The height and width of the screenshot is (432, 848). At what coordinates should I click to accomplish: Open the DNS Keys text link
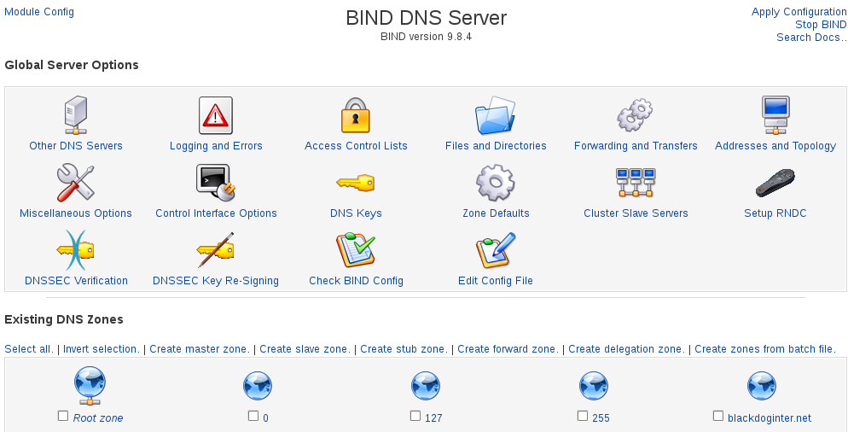pos(356,213)
